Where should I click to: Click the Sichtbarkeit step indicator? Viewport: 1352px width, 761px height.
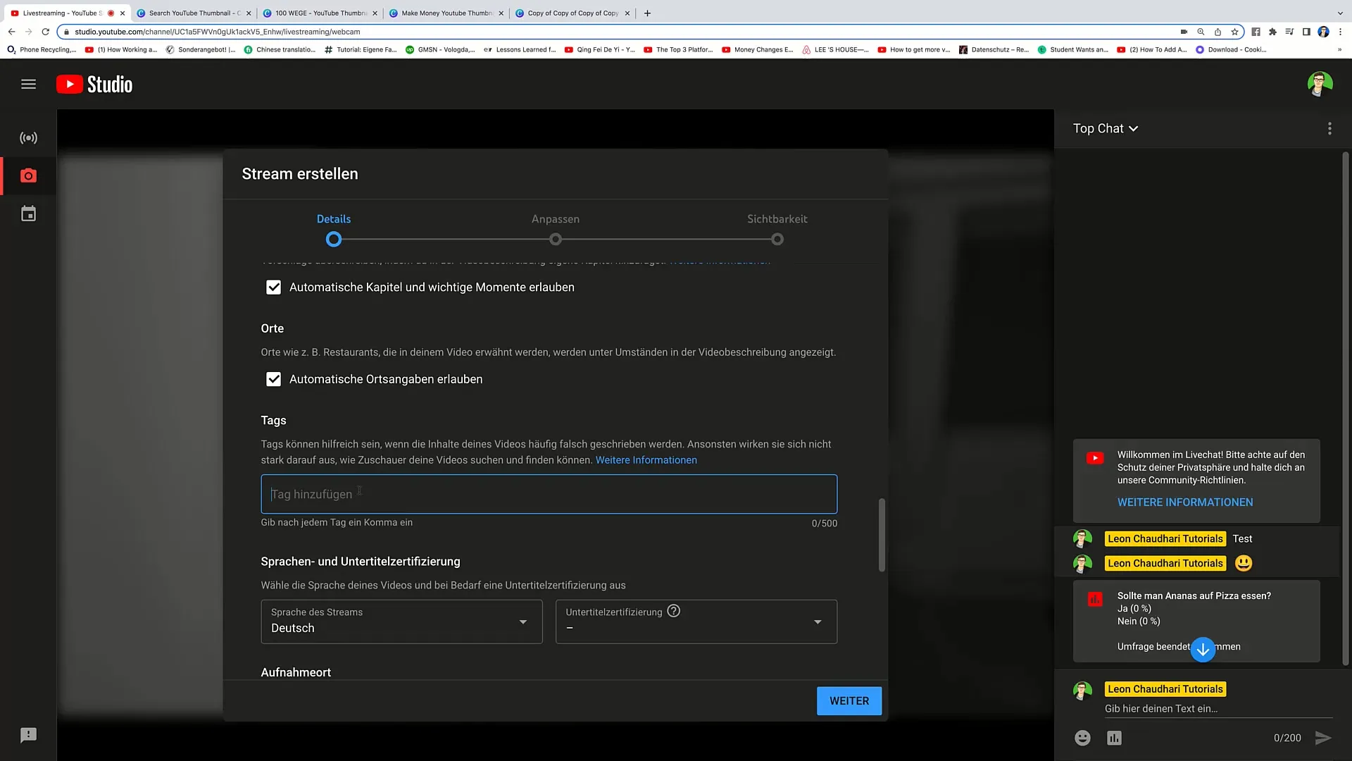point(777,240)
